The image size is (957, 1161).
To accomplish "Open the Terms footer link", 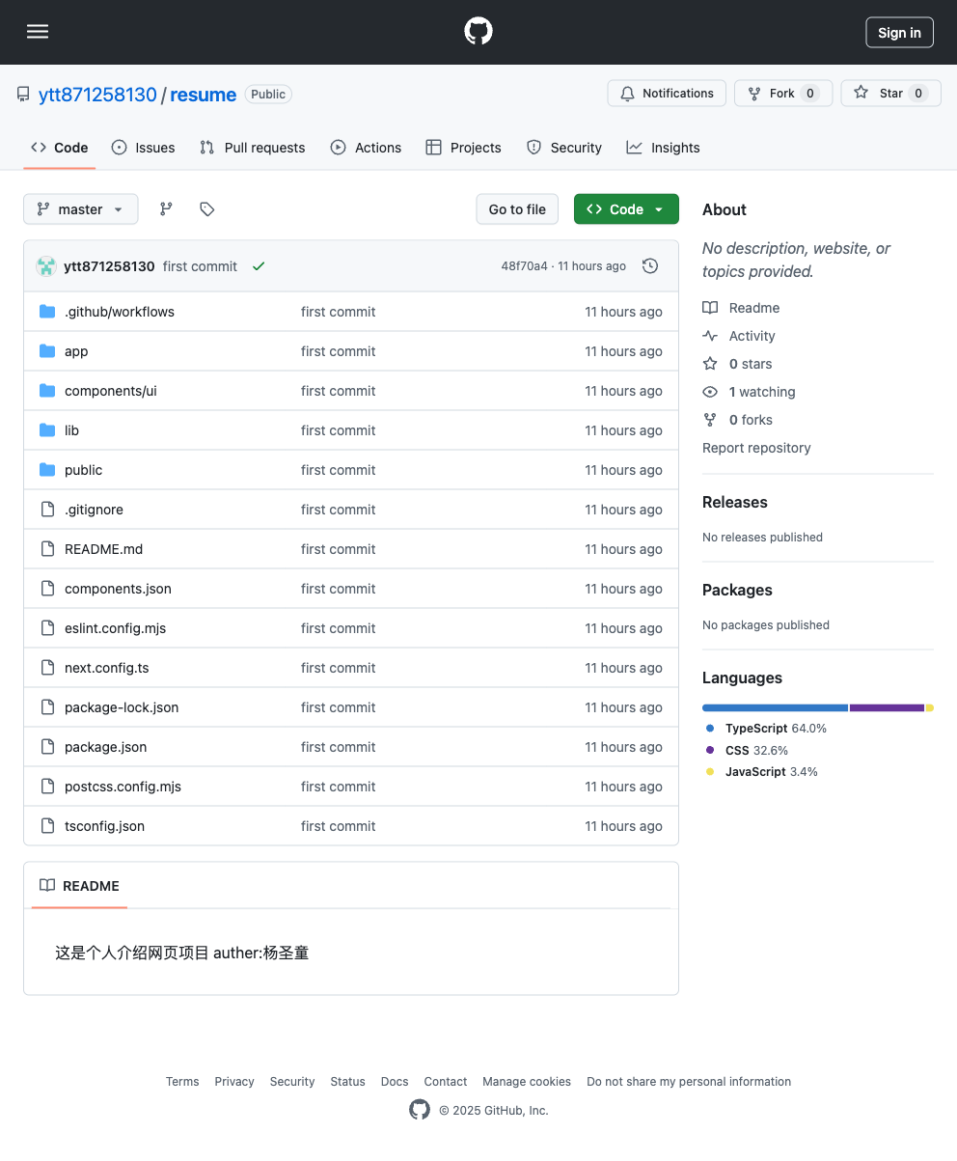I will click(182, 1082).
